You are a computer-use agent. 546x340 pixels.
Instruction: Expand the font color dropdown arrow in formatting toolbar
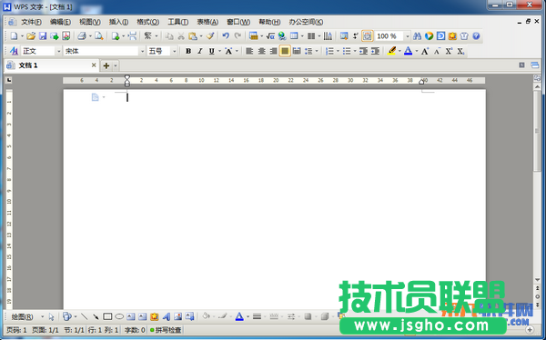417,51
